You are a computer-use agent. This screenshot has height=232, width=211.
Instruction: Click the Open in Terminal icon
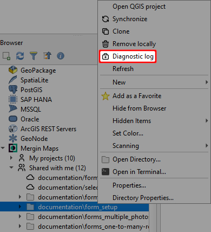(105, 172)
